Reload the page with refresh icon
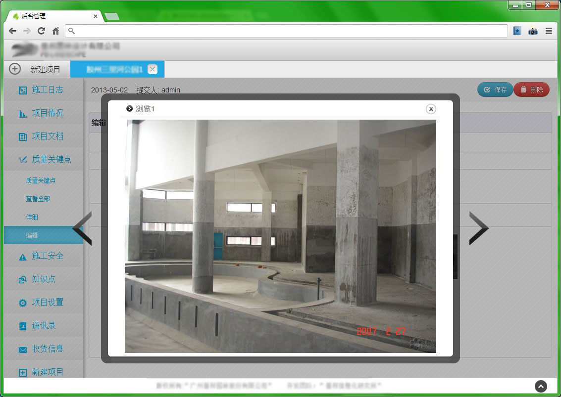The height and width of the screenshot is (397, 561). (x=41, y=31)
